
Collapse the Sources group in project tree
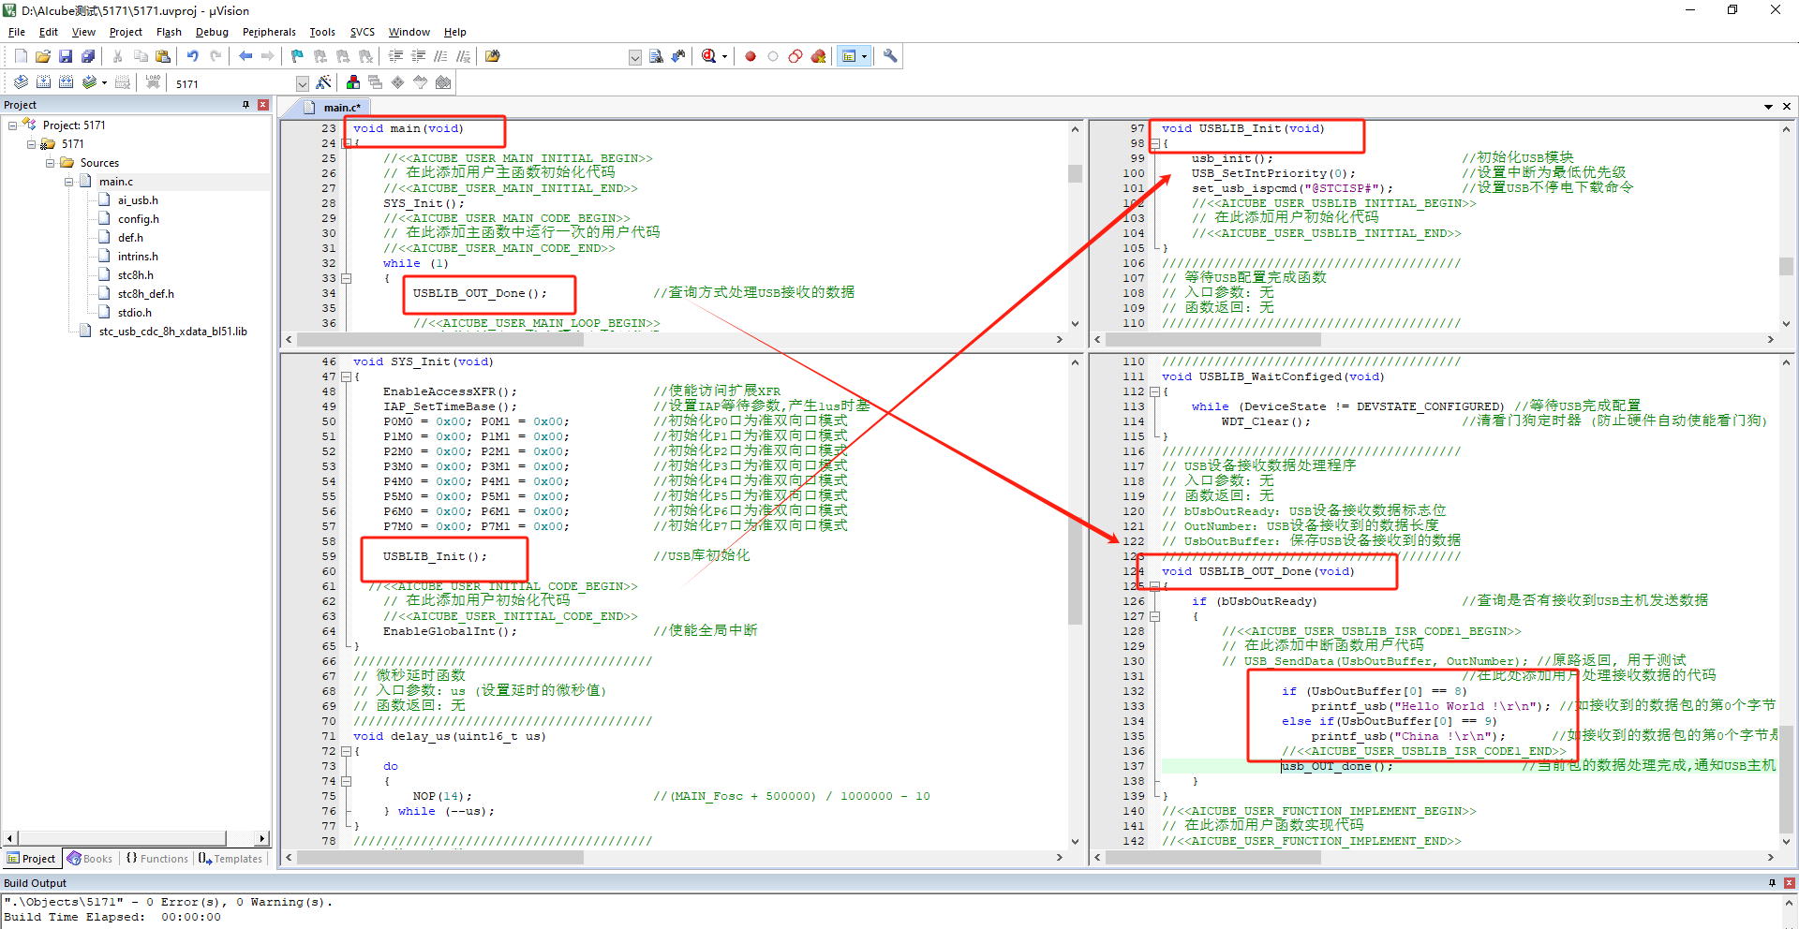click(x=51, y=163)
